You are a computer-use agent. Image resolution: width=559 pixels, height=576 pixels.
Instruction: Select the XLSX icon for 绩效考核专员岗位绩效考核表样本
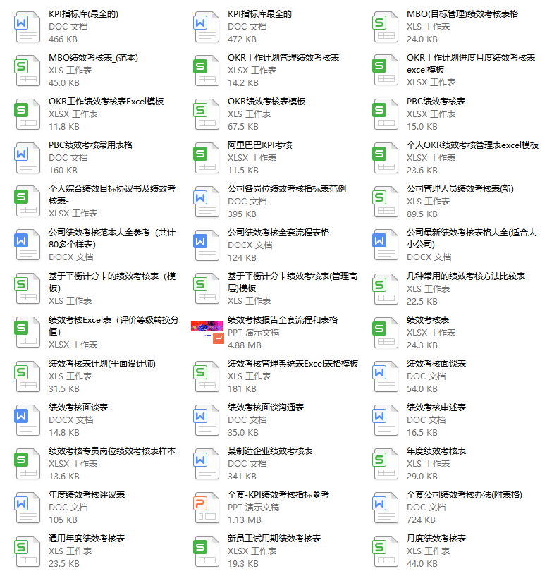coord(27,464)
